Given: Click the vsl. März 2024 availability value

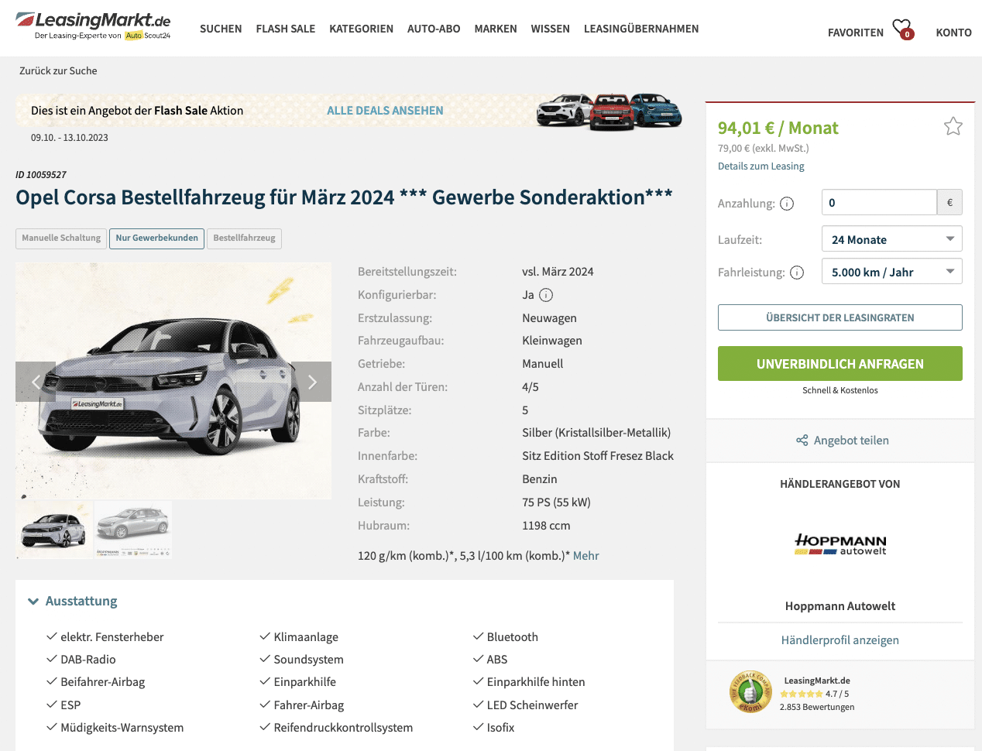Looking at the screenshot, I should tap(558, 272).
